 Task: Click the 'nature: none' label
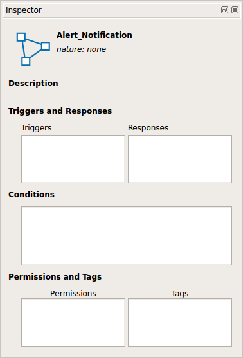(81, 49)
